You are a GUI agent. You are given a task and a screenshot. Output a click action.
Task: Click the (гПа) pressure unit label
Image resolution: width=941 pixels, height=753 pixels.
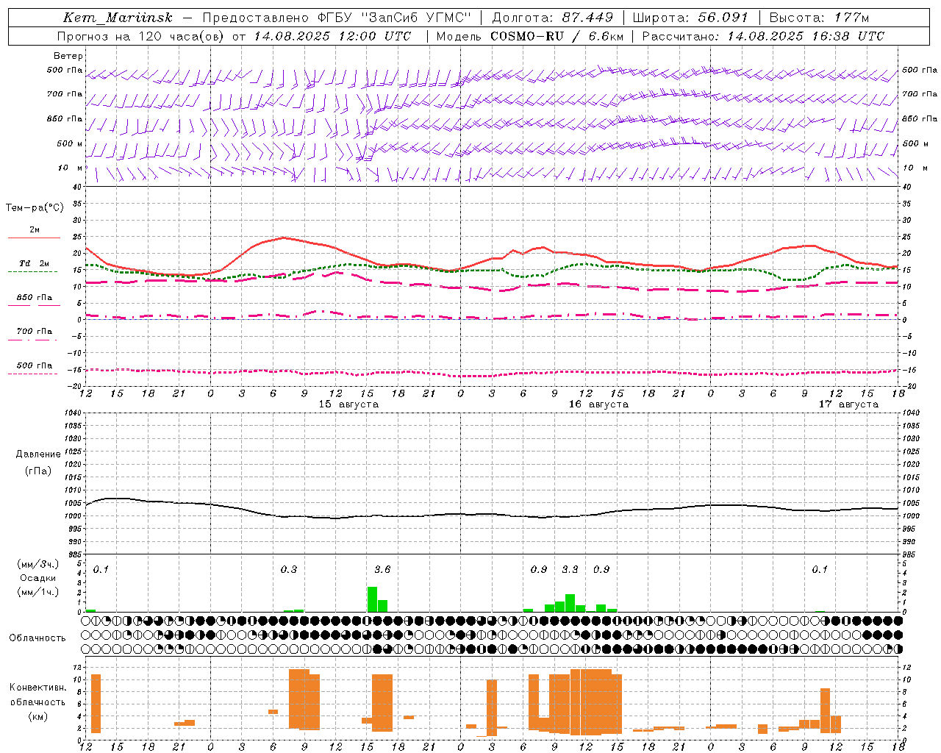38,471
